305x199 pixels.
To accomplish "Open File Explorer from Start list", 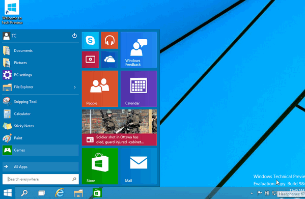I will coord(37,87).
